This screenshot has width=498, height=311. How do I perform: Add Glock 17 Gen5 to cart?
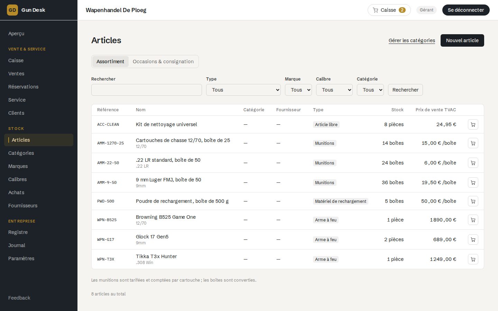(473, 239)
